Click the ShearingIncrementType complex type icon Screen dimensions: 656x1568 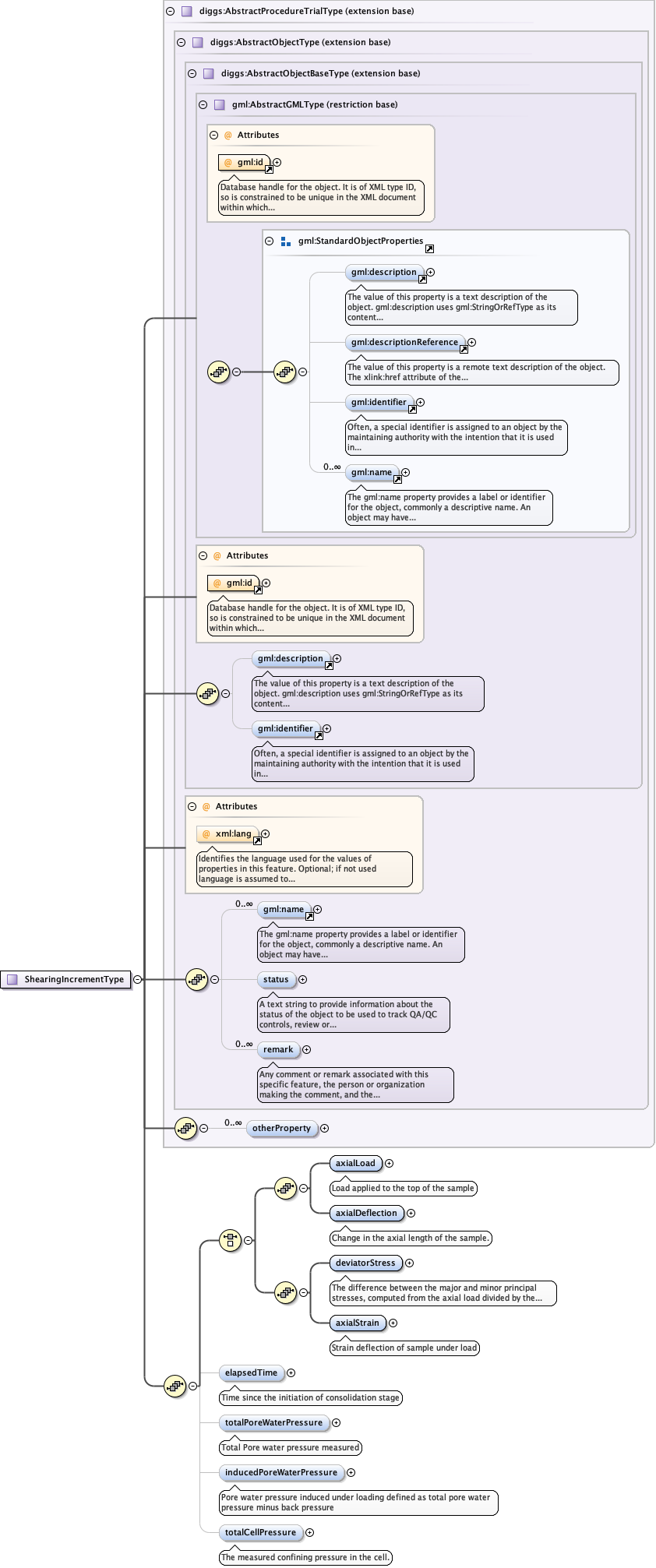12,979
